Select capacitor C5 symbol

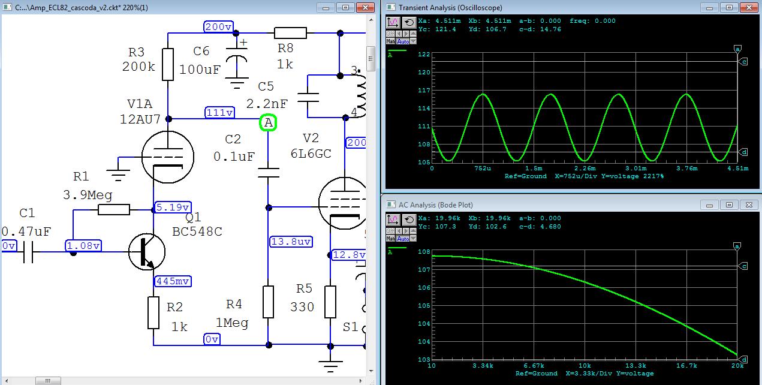(x=308, y=97)
